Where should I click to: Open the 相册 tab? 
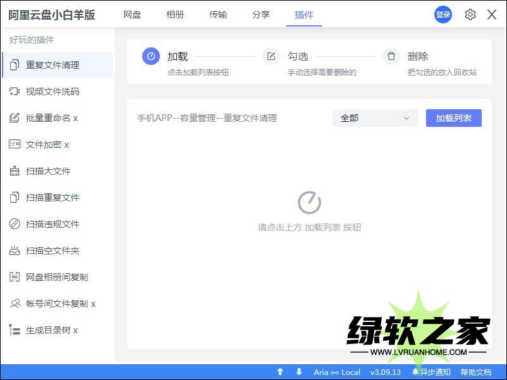click(175, 15)
